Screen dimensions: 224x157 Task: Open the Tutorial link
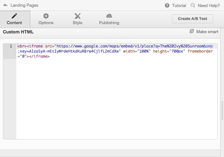click(179, 6)
